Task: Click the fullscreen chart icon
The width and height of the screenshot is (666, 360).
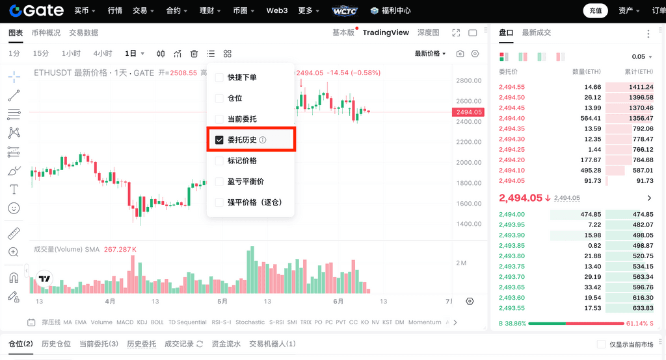Action: point(456,33)
